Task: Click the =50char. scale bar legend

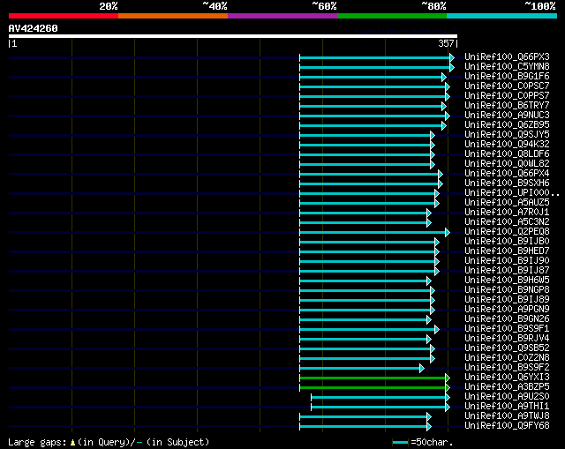Action: (422, 442)
